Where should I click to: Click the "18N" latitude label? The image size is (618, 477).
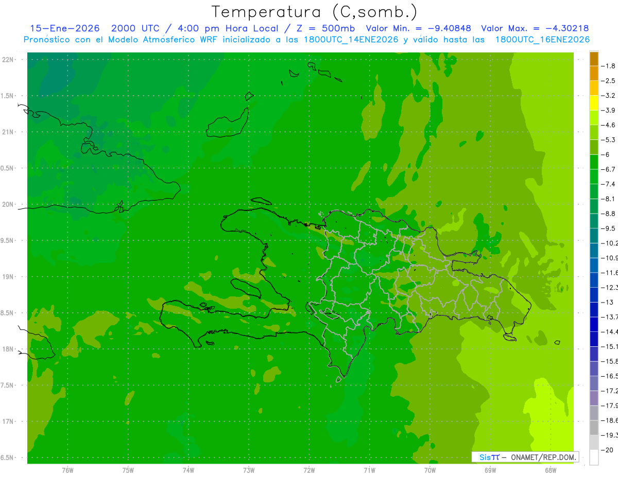click(x=8, y=349)
